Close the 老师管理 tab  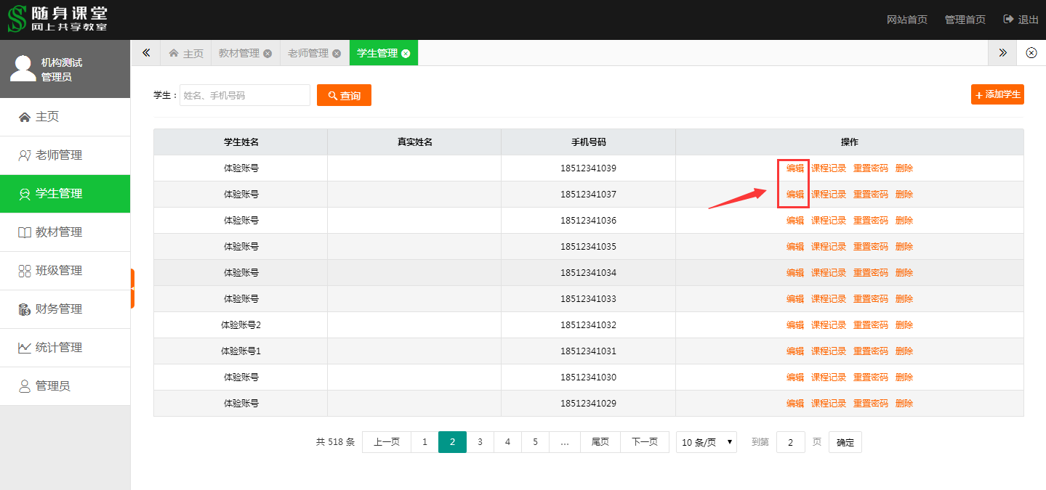(337, 54)
